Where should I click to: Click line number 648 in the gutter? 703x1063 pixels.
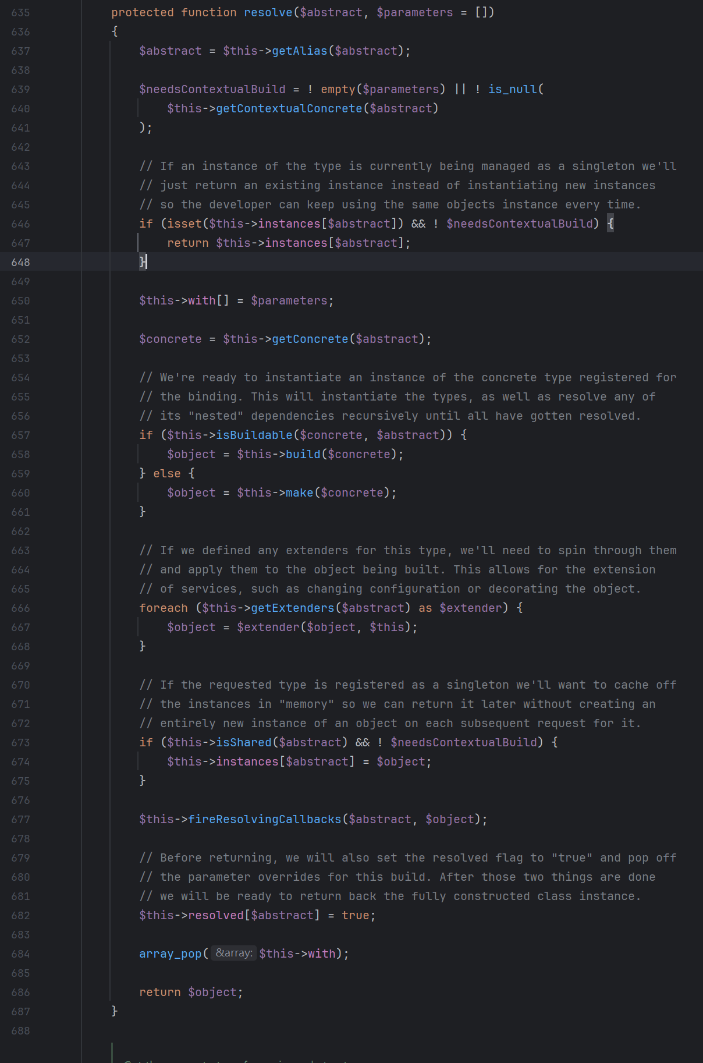(x=20, y=263)
